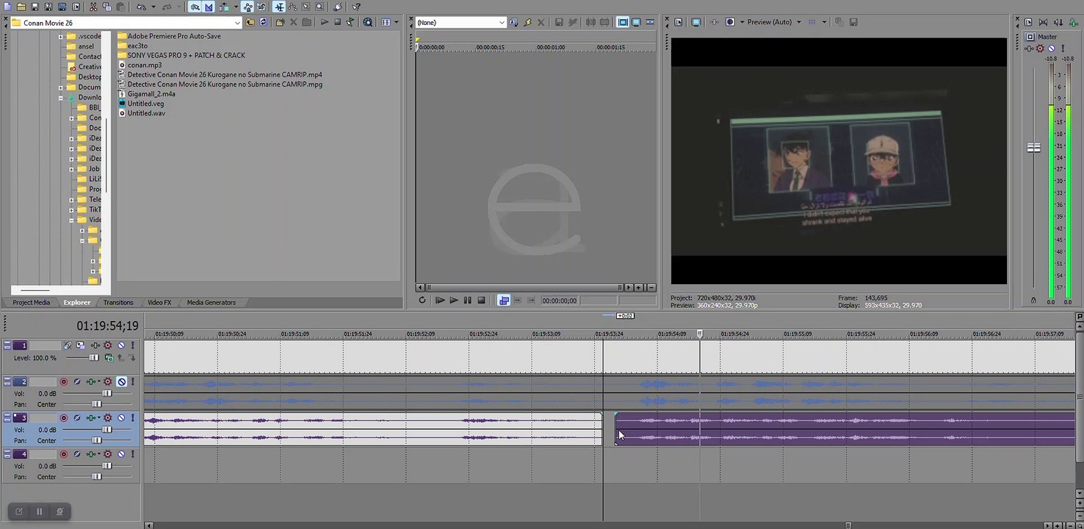Stop the Trimmer playback
1084x529 pixels.
coord(481,300)
